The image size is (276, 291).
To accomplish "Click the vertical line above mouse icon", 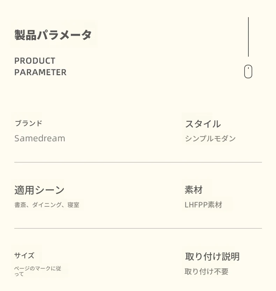I will [248, 37].
